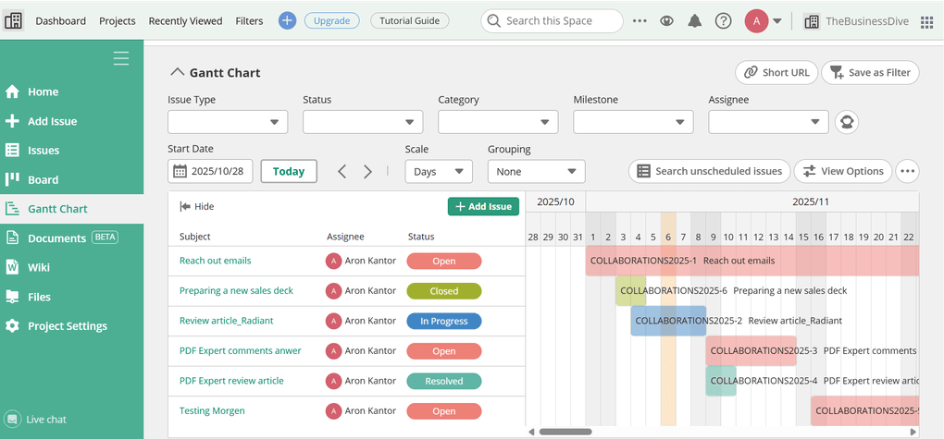Open the three-dots menu beside search

tap(640, 20)
